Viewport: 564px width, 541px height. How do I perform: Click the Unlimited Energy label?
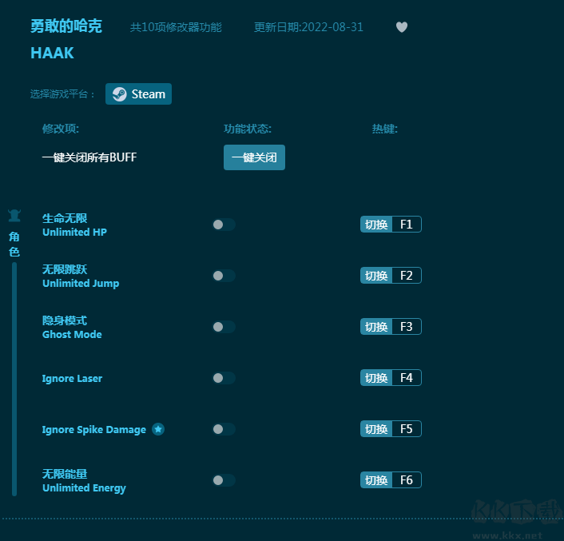84,488
